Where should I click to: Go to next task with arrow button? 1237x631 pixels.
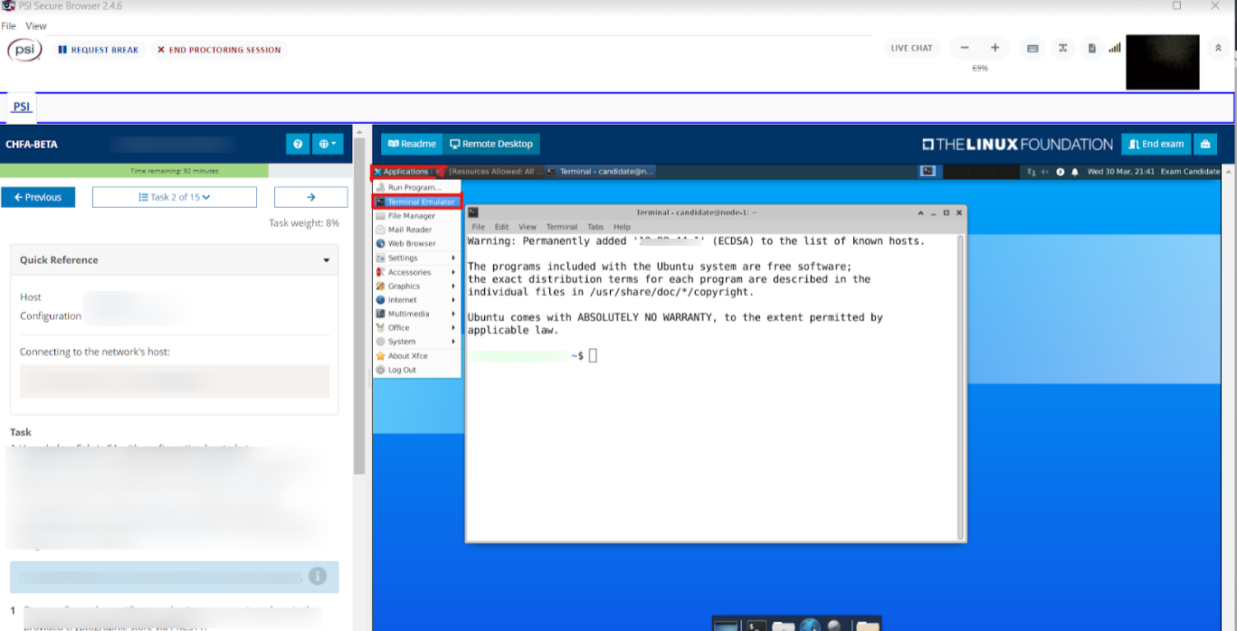(x=310, y=197)
